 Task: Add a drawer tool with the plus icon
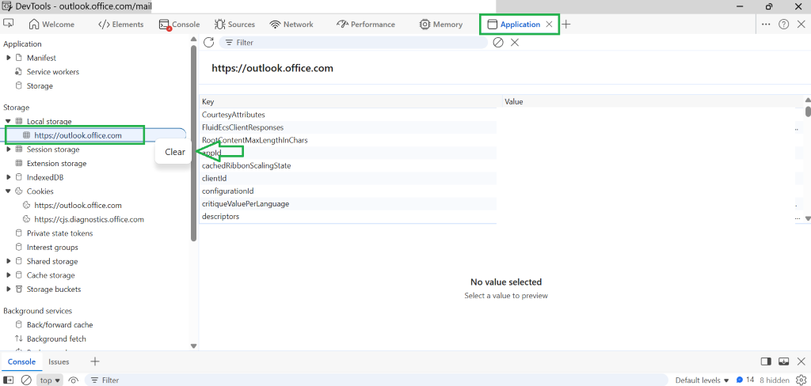[x=95, y=361]
